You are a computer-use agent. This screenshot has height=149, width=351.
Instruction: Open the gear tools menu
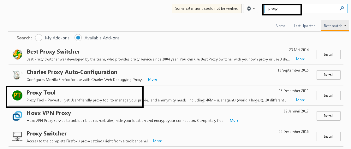251,9
